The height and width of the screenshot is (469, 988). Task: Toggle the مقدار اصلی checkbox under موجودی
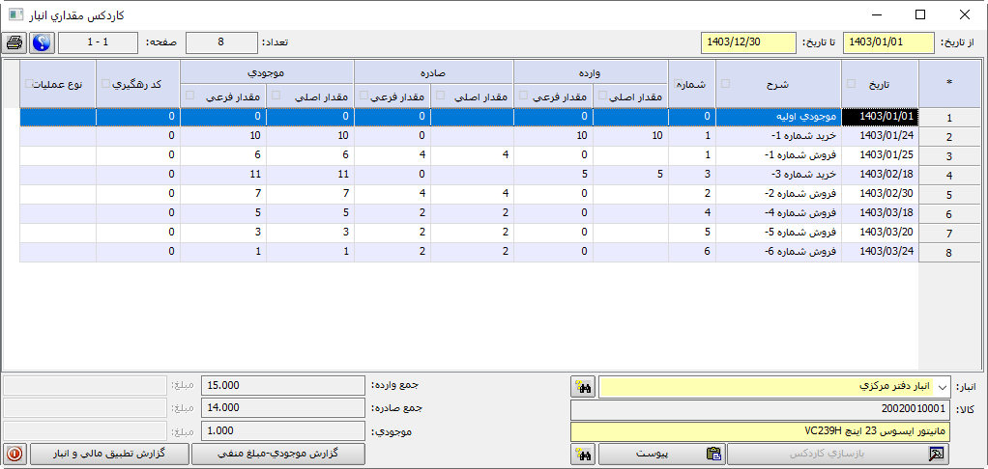click(276, 96)
